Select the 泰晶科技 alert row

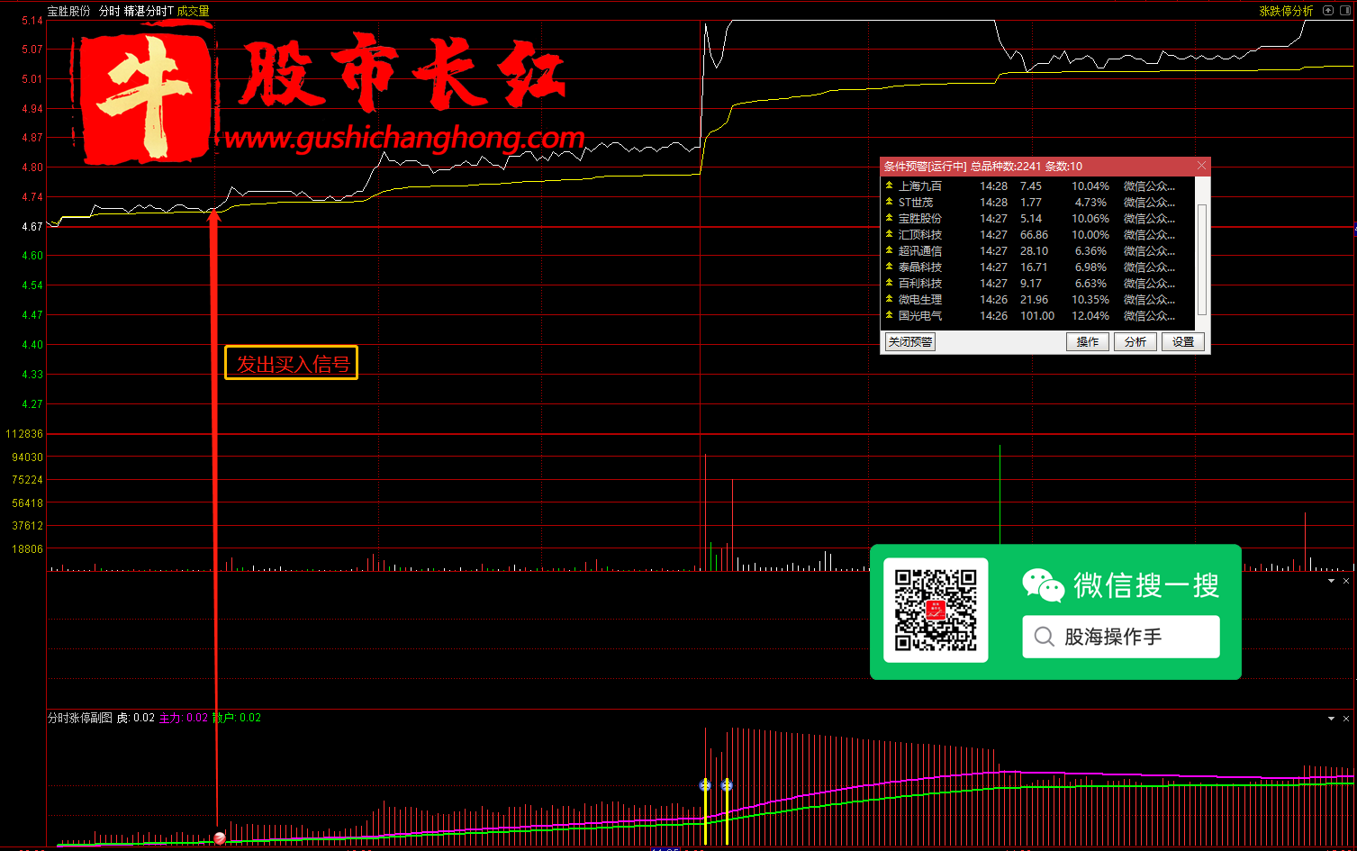(1039, 267)
